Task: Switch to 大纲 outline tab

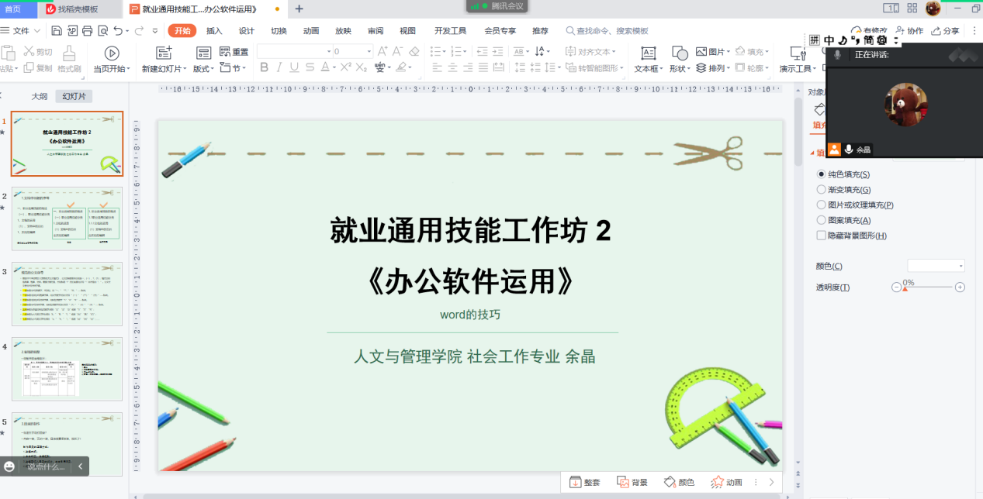Action: coord(39,97)
